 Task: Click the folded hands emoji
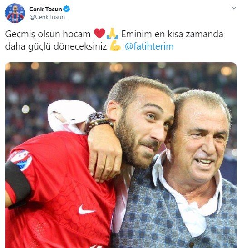(112, 33)
